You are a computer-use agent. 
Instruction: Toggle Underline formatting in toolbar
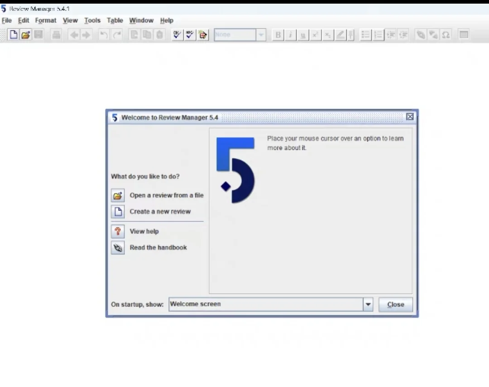pos(303,34)
